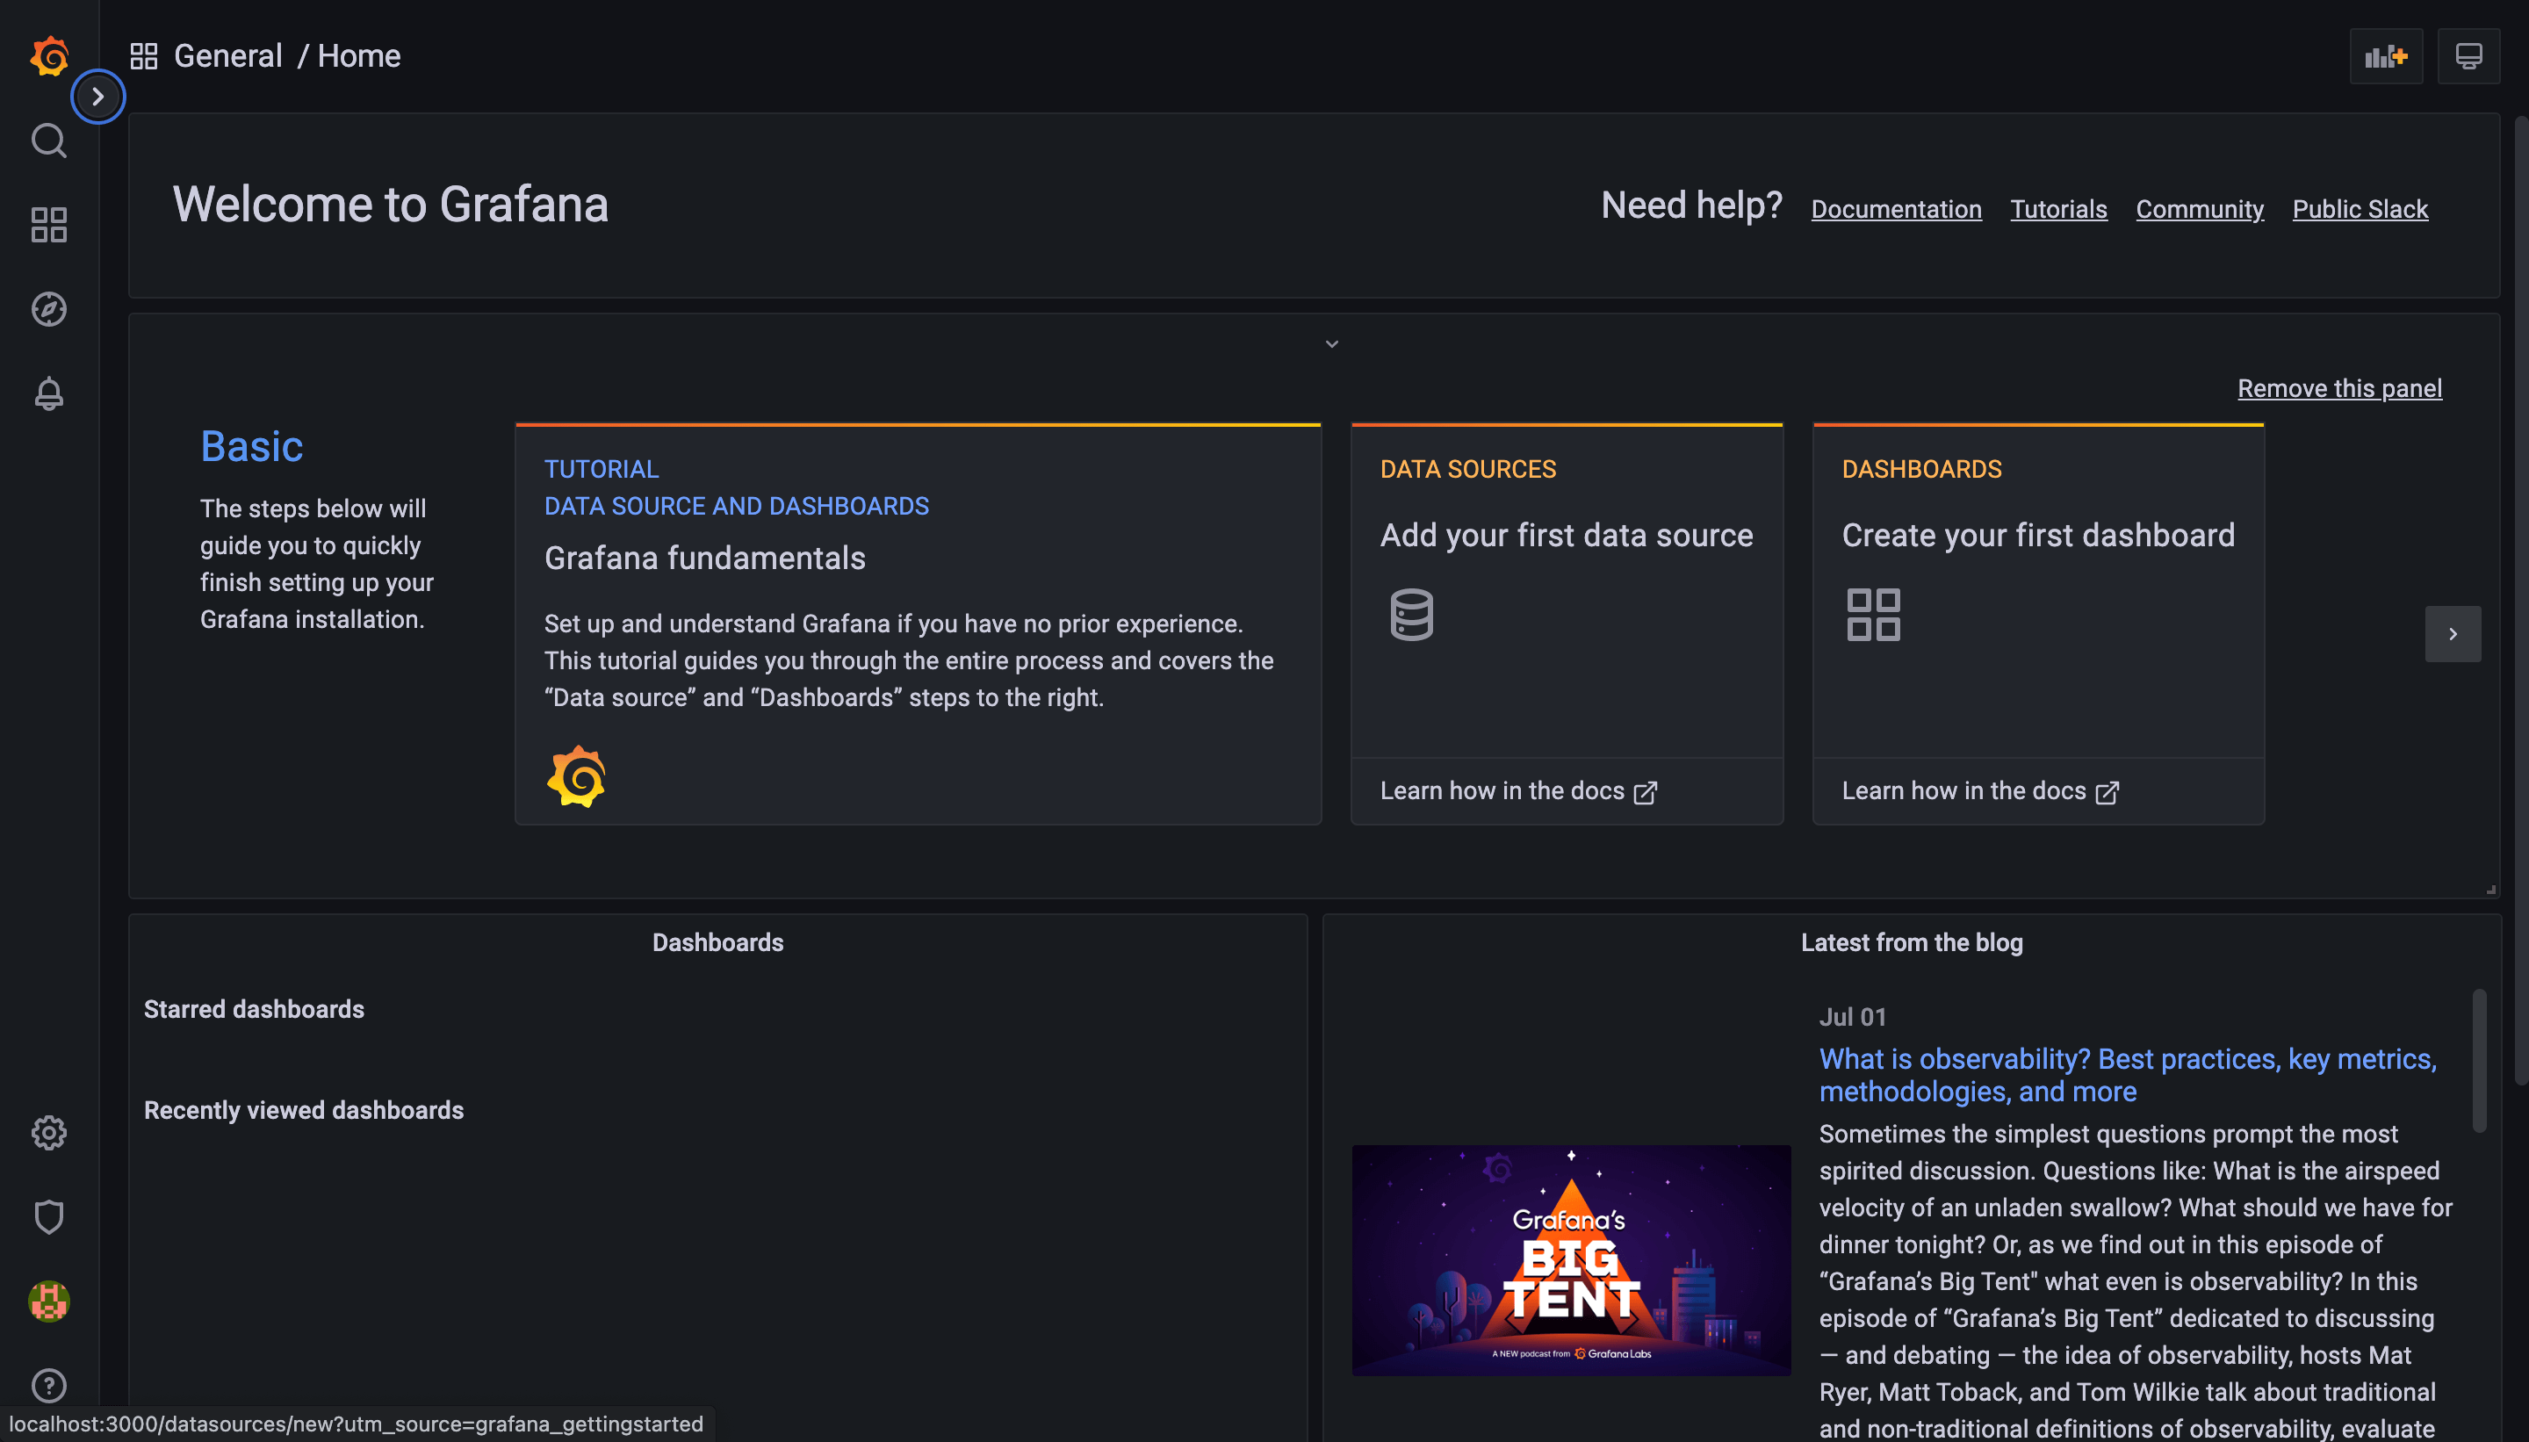Cycle view mode with monitor icon
The image size is (2529, 1442).
2468,56
